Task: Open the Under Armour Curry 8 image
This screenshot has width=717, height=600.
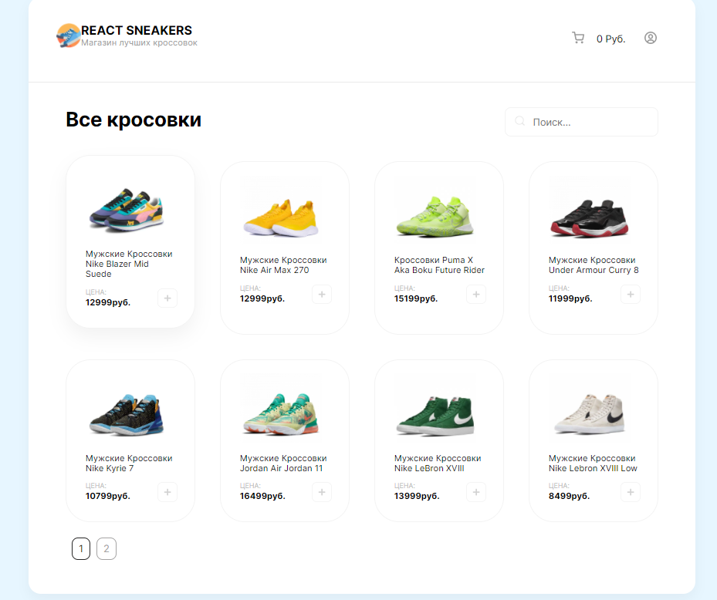Action: (x=590, y=217)
